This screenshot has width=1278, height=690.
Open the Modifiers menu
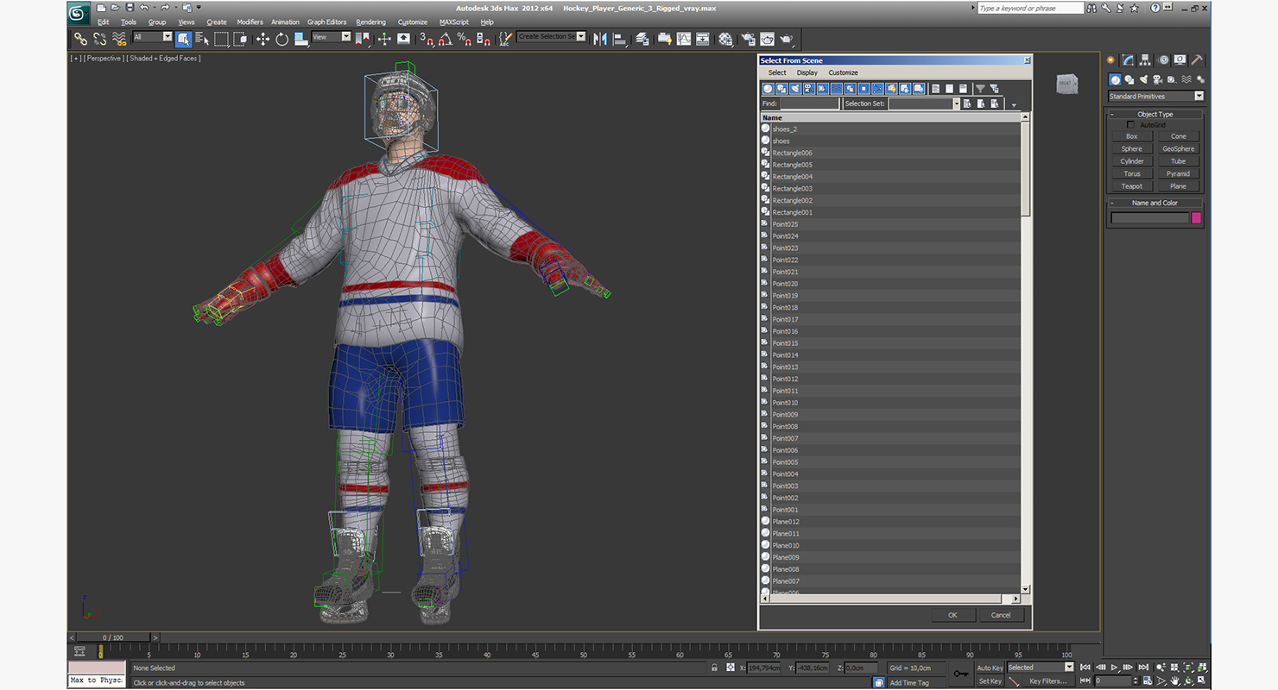click(x=250, y=22)
